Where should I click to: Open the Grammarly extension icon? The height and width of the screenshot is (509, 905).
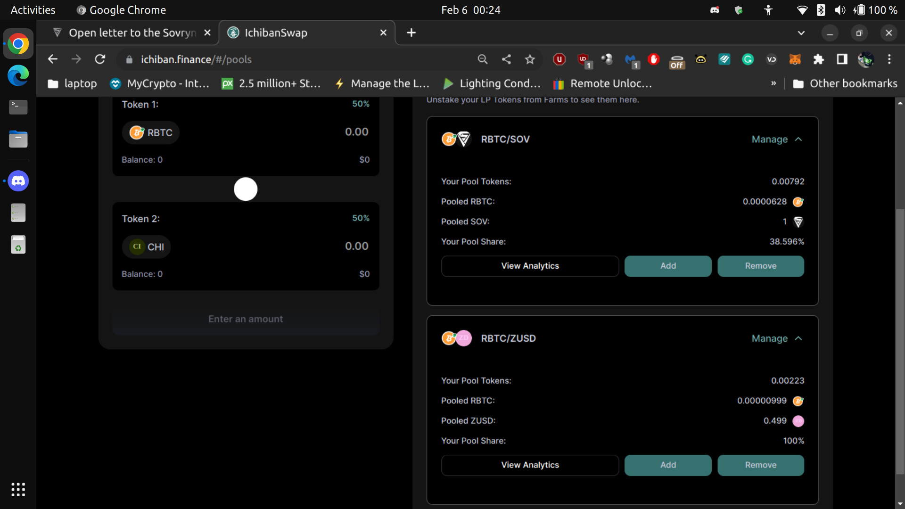[x=748, y=59]
